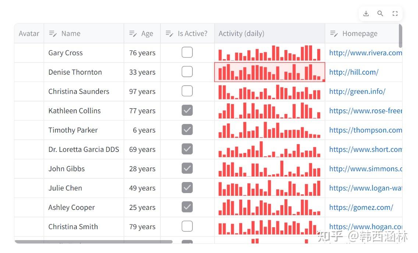Screen dimensions: 418x253
Task: Open the http://hill.com/ homepage link
Action: click(354, 72)
